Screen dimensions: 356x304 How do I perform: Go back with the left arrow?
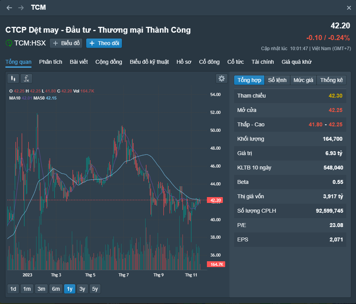click(9, 8)
